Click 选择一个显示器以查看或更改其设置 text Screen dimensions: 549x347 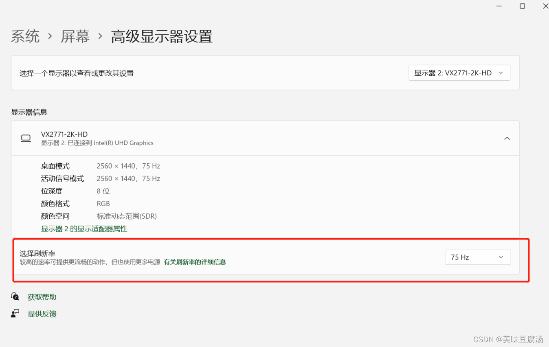[x=77, y=73]
